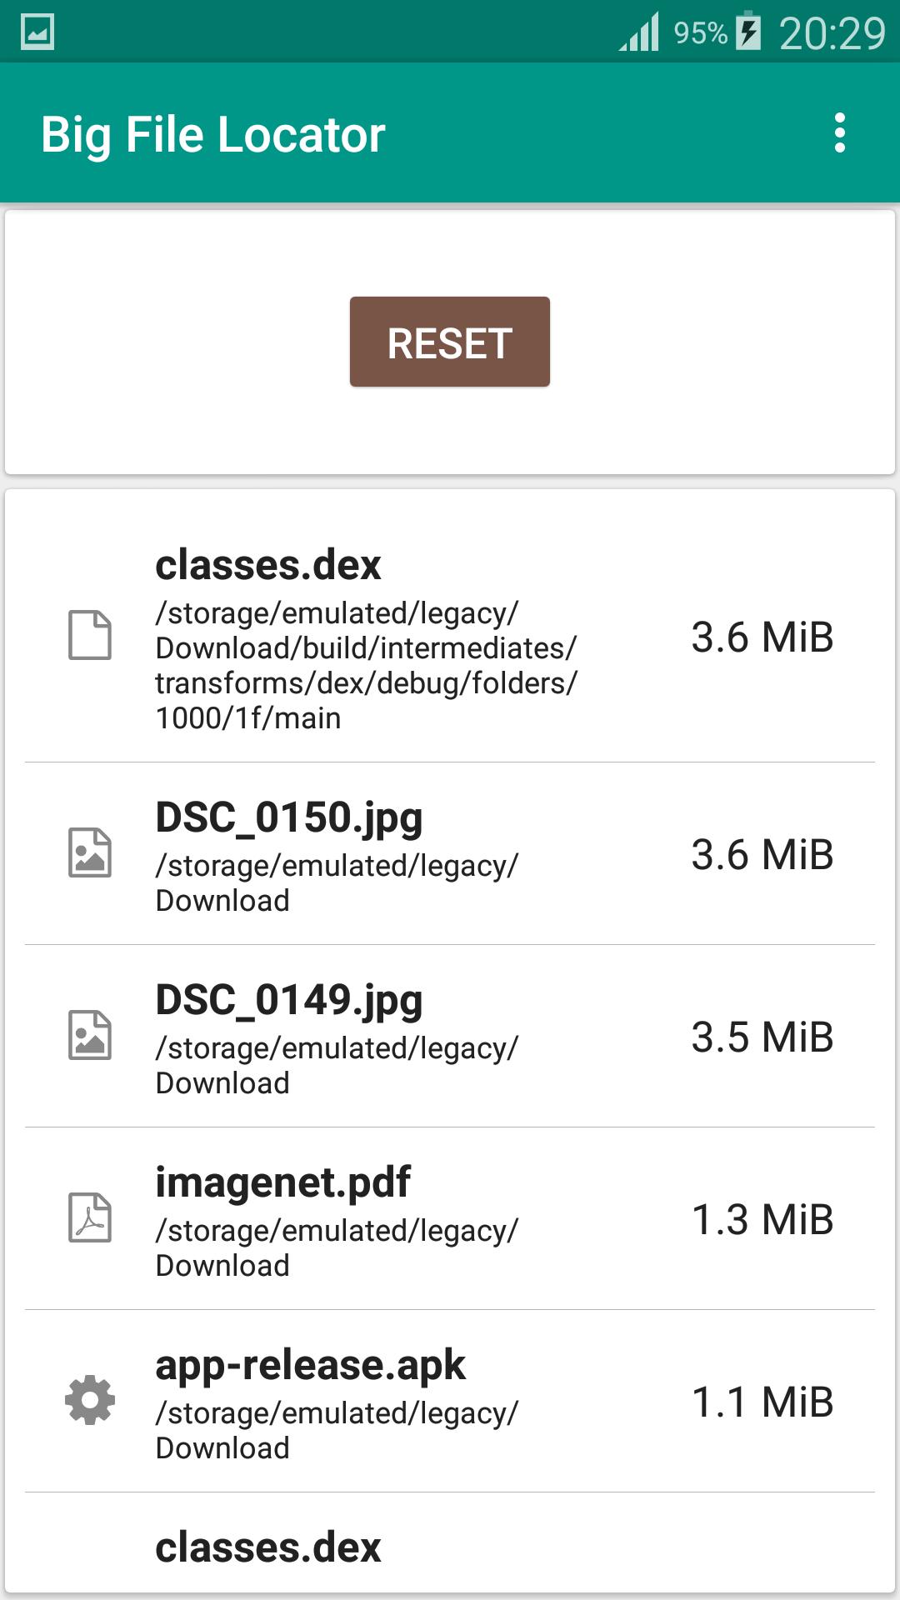Tap the image icon for DSC_0149.jpg
This screenshot has width=900, height=1600.
90,1036
